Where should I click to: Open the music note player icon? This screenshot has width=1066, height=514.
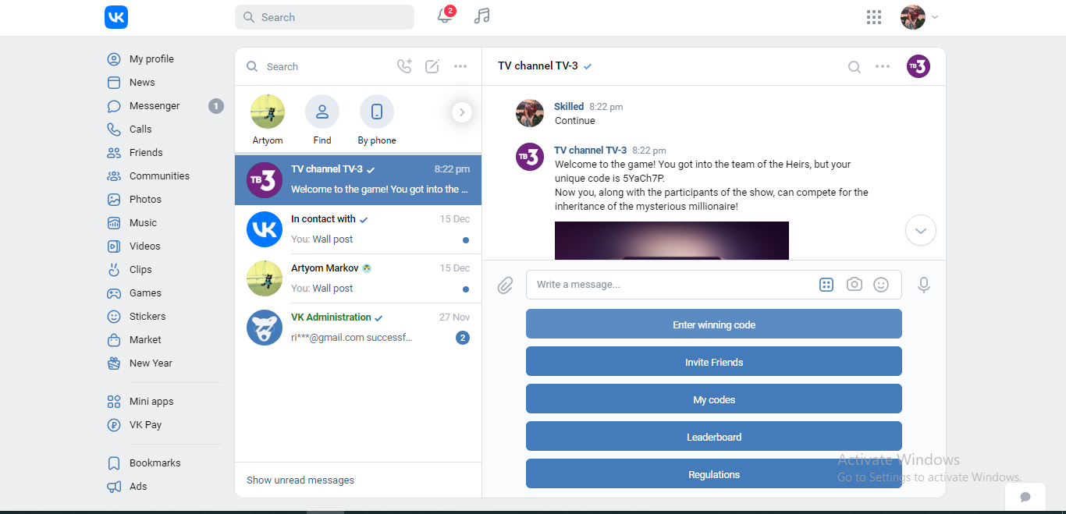click(482, 16)
